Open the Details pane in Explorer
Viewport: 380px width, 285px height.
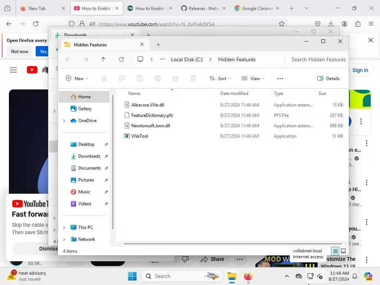(328, 79)
